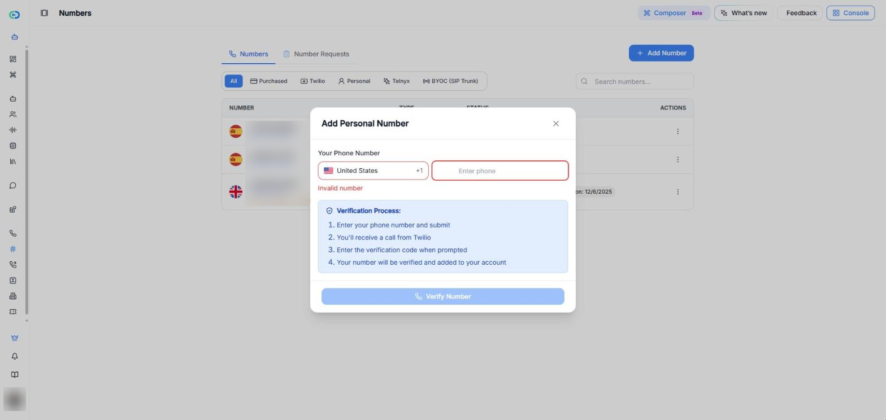Select the All filter
The height and width of the screenshot is (420, 886).
coord(233,81)
